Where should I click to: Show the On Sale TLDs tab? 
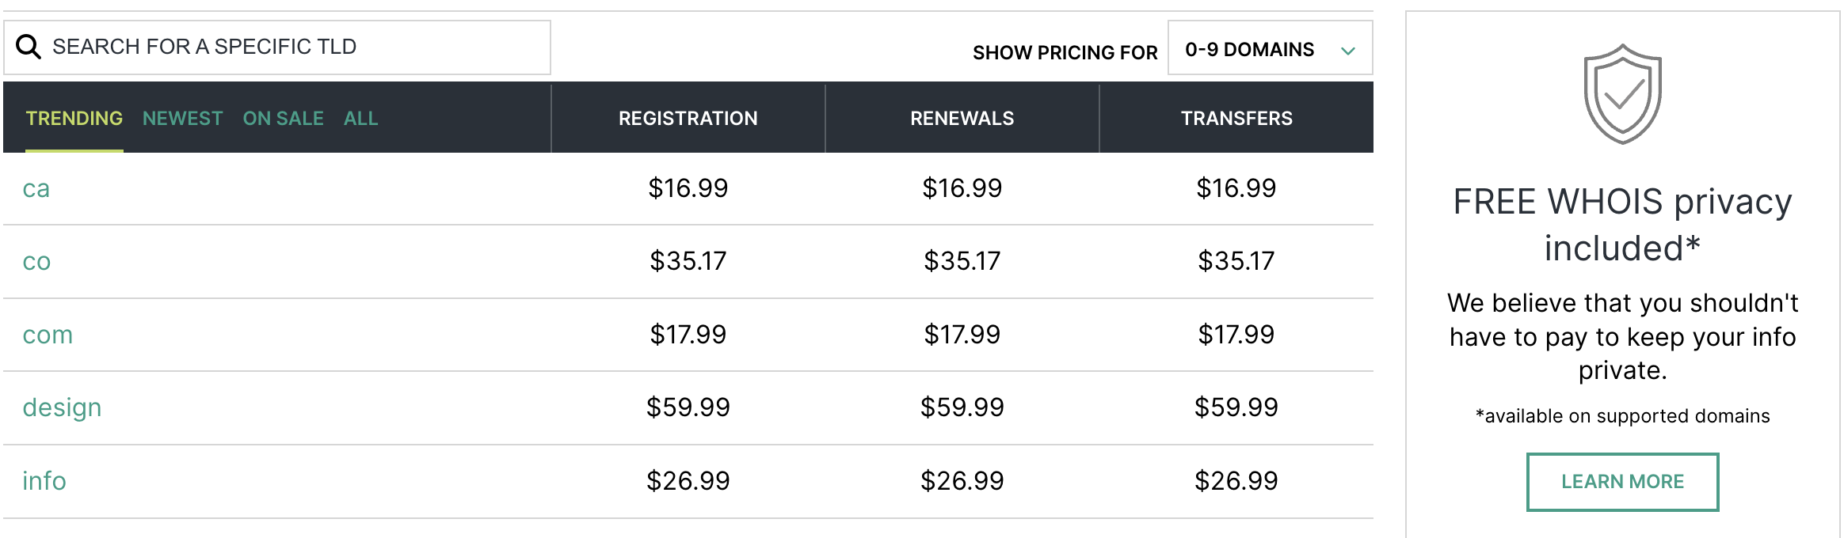tap(283, 119)
